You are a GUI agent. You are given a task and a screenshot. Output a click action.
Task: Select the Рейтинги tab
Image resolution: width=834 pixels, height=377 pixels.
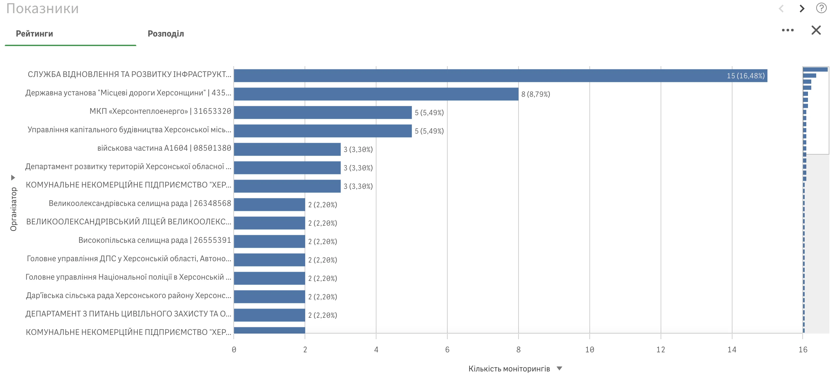[34, 34]
